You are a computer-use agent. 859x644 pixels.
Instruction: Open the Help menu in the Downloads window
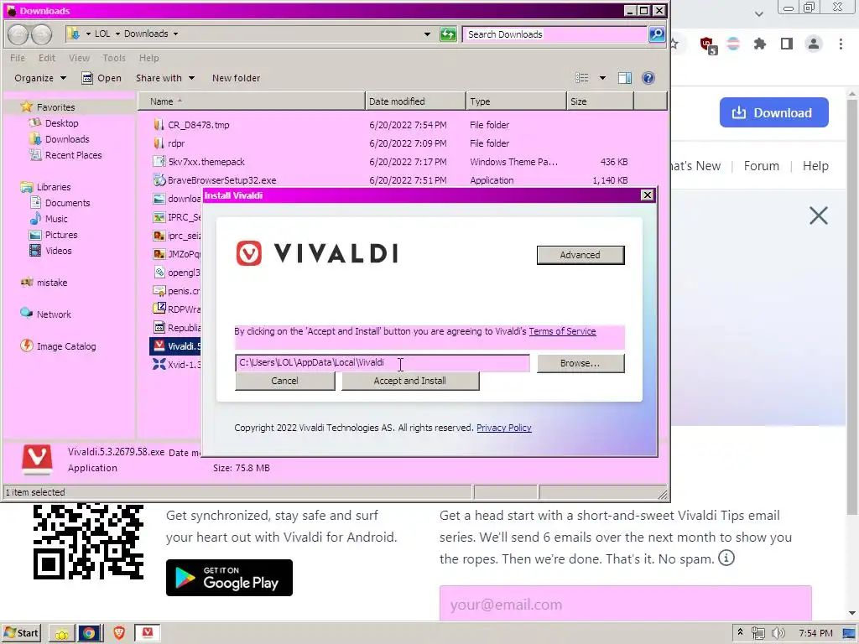click(148, 58)
